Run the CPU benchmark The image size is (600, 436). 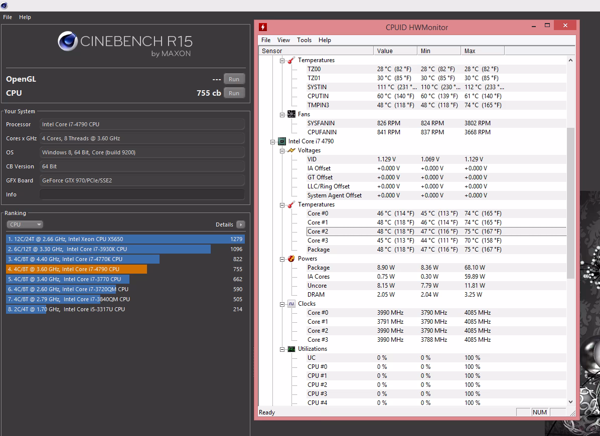(x=234, y=93)
